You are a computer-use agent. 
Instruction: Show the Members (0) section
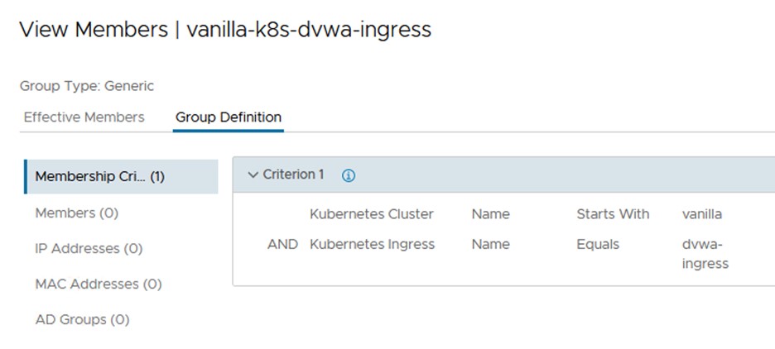click(x=77, y=213)
